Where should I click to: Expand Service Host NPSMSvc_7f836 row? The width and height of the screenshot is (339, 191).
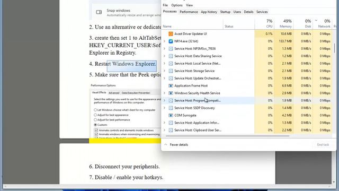tap(164, 48)
